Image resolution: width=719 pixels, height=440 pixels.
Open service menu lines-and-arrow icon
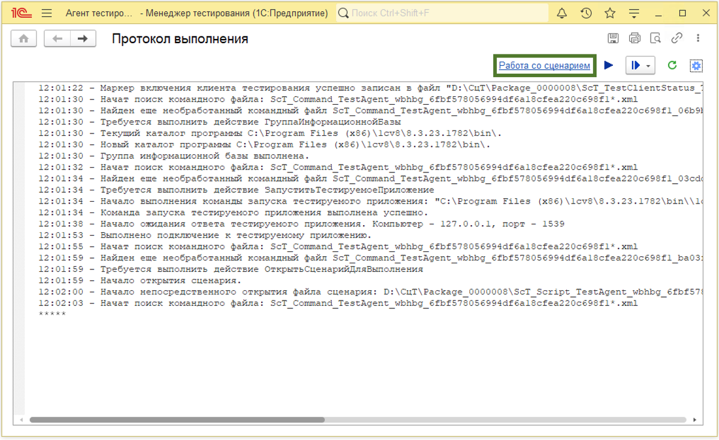click(634, 13)
